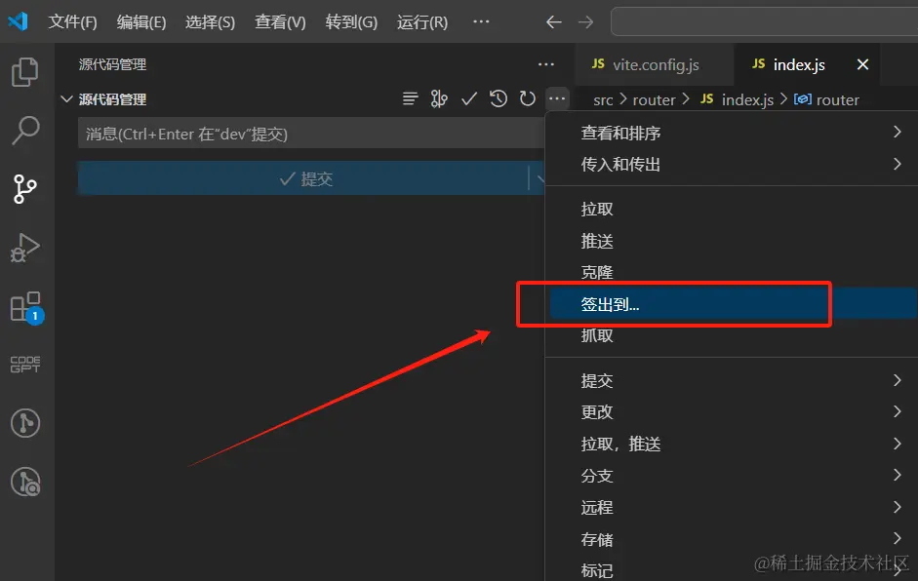The width and height of the screenshot is (918, 581).
Task: Close the index.js tab
Action: (x=862, y=64)
